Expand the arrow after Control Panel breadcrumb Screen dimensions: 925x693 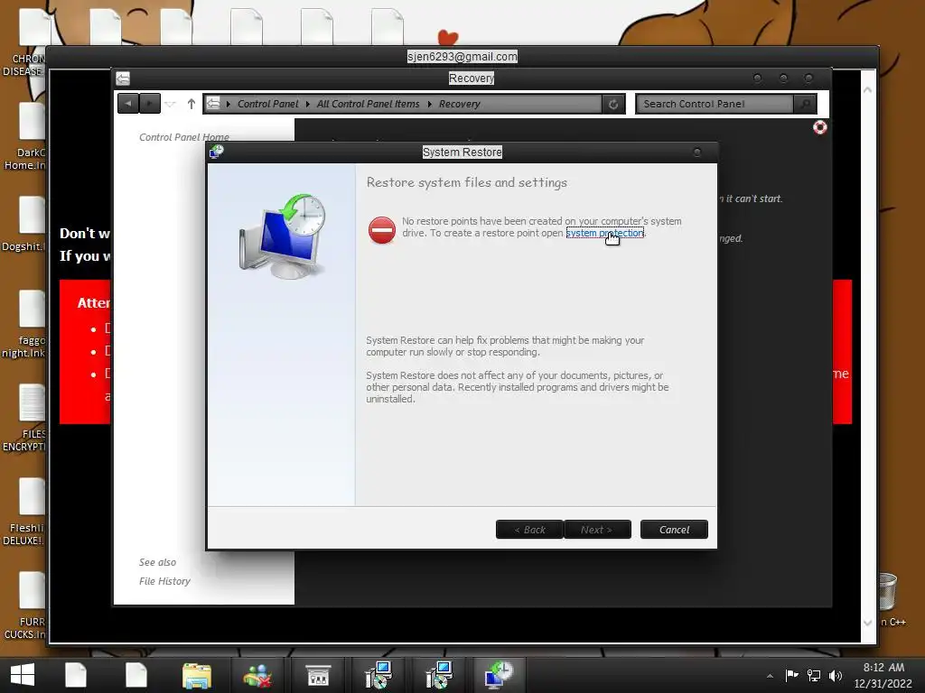(x=308, y=105)
